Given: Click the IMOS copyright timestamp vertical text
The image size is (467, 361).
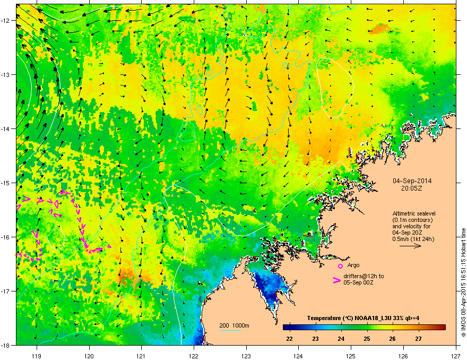Looking at the screenshot, I should [x=463, y=282].
